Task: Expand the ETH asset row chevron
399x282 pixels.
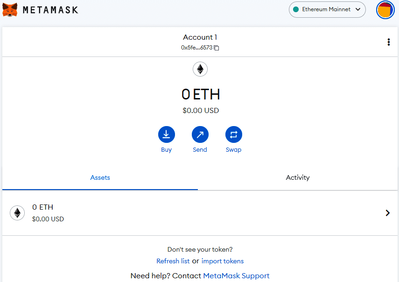Action: (387, 213)
